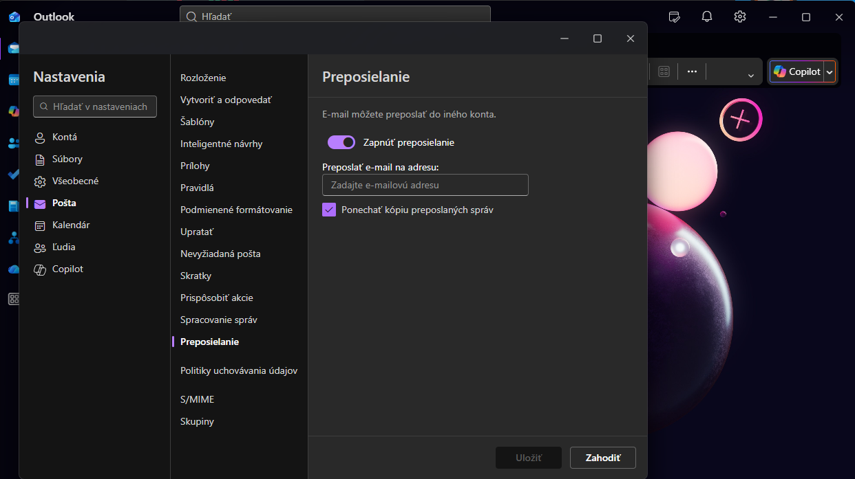Click the Hľadať v nastaveniach search box

(95, 107)
